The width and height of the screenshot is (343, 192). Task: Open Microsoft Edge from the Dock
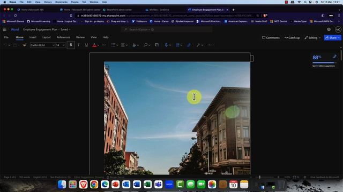pos(105,185)
